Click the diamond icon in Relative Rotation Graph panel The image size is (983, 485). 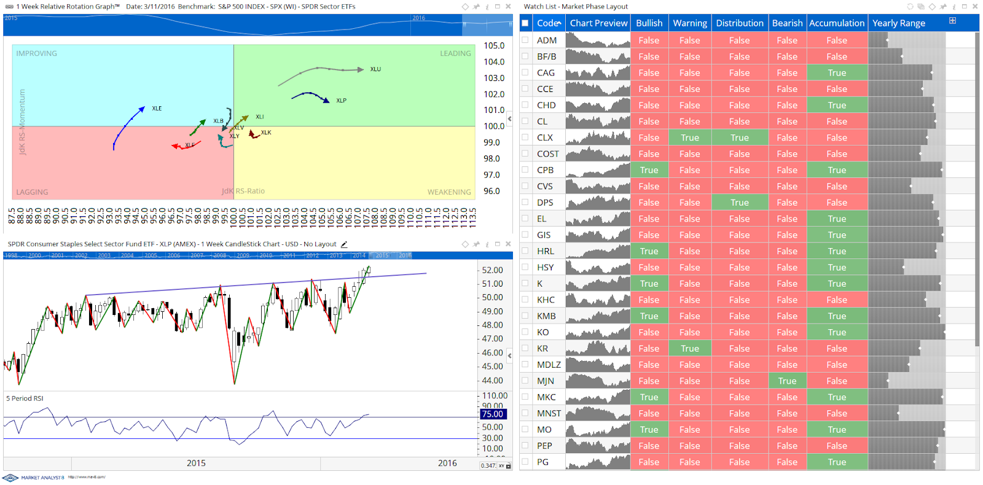coord(465,6)
